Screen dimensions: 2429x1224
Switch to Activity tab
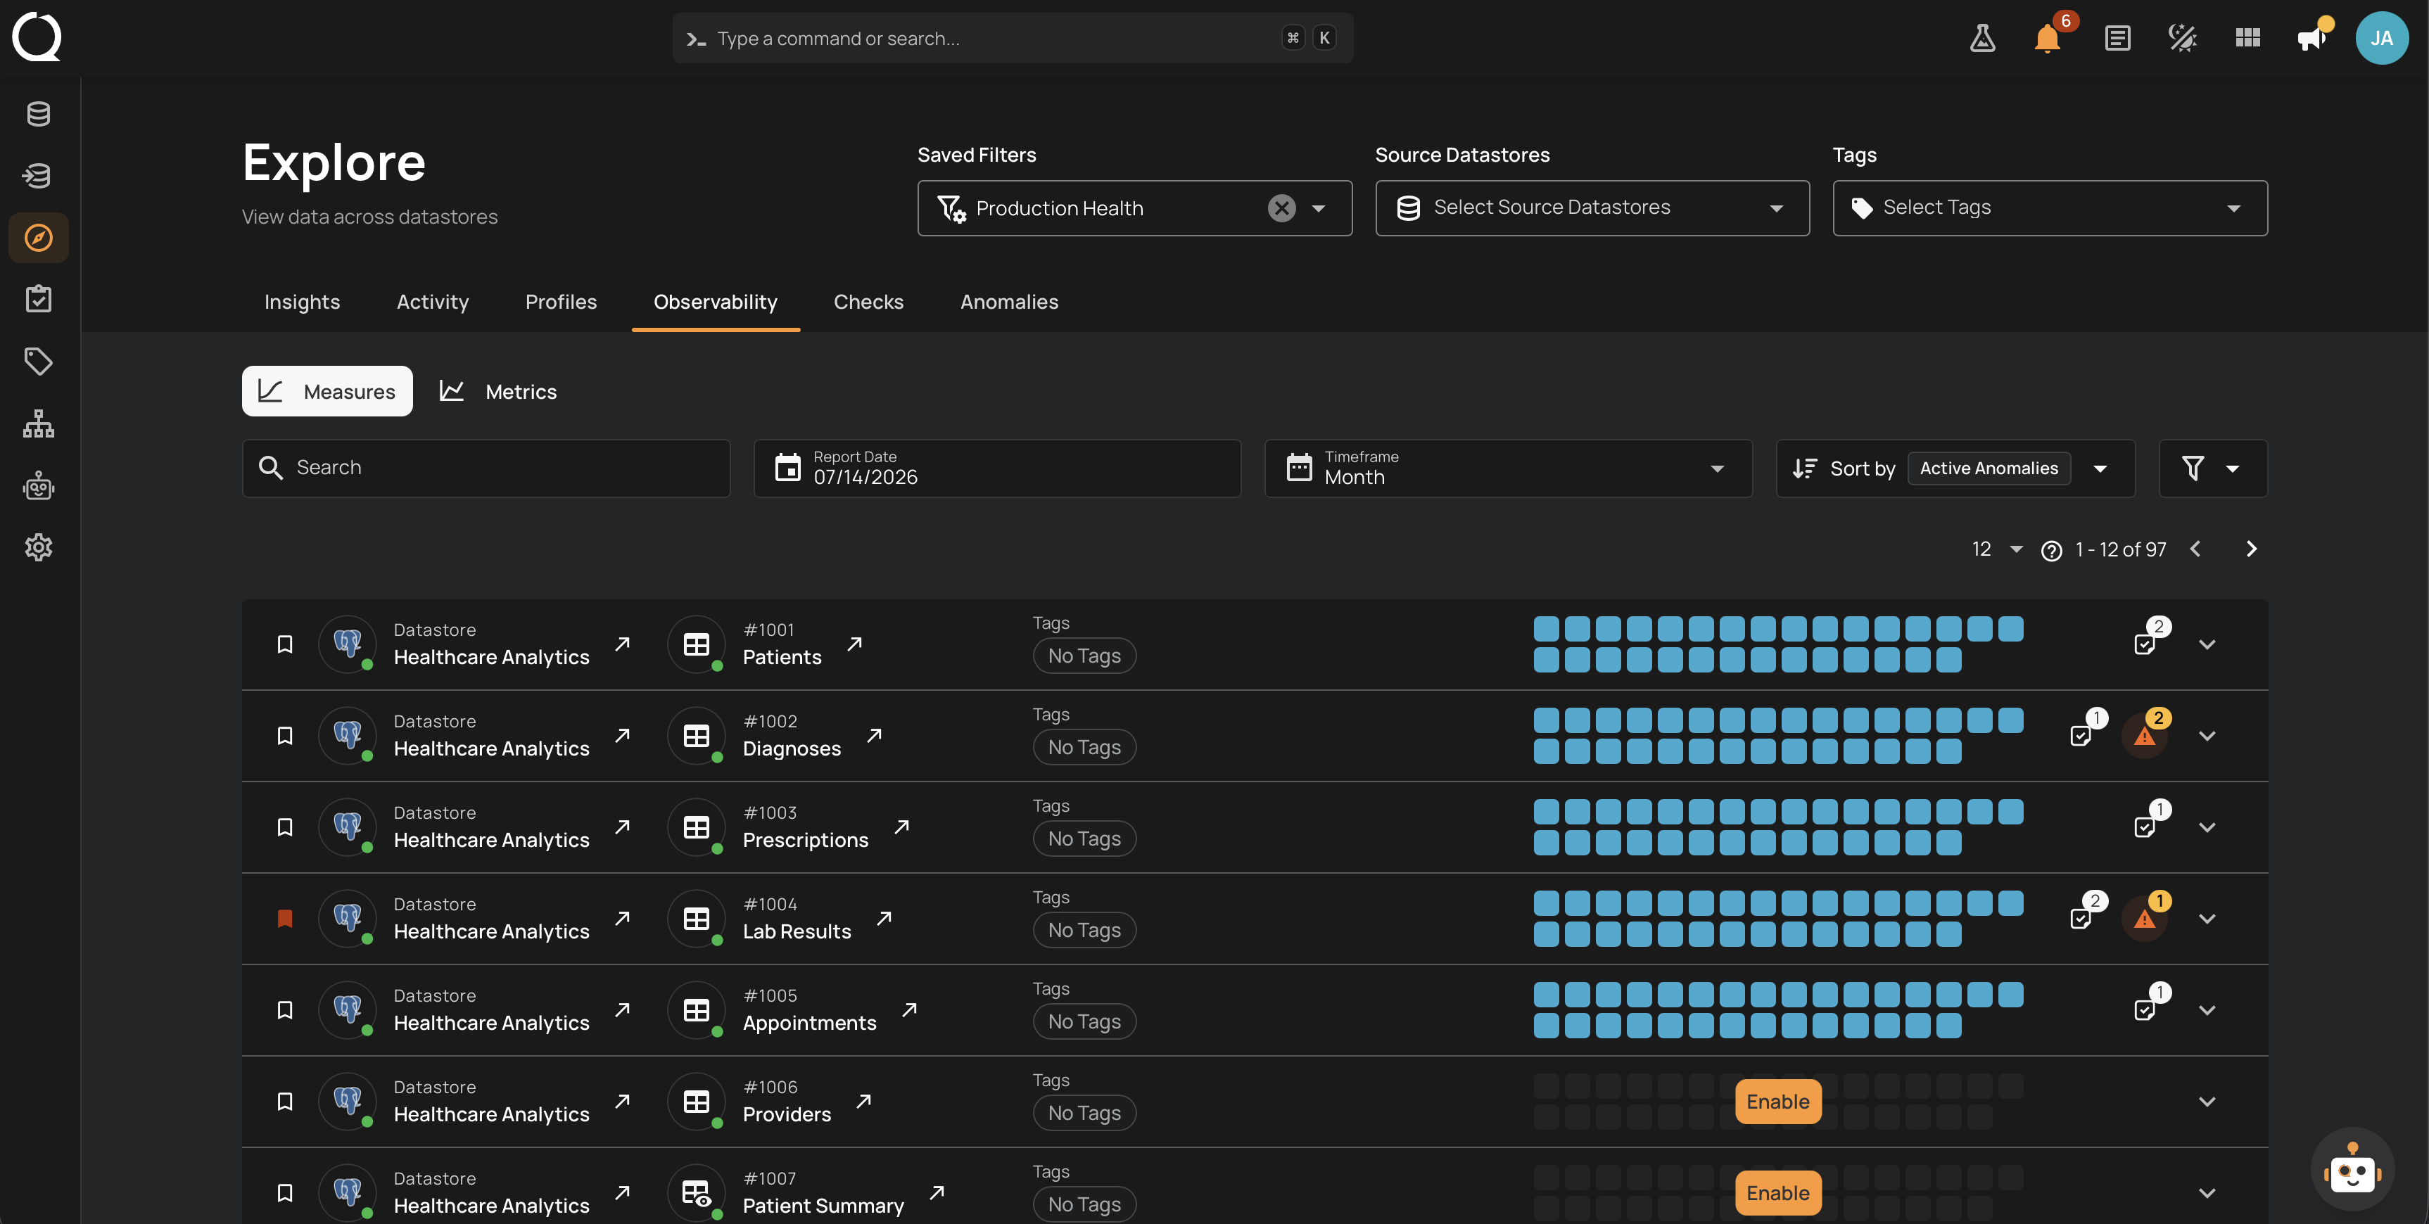tap(433, 302)
